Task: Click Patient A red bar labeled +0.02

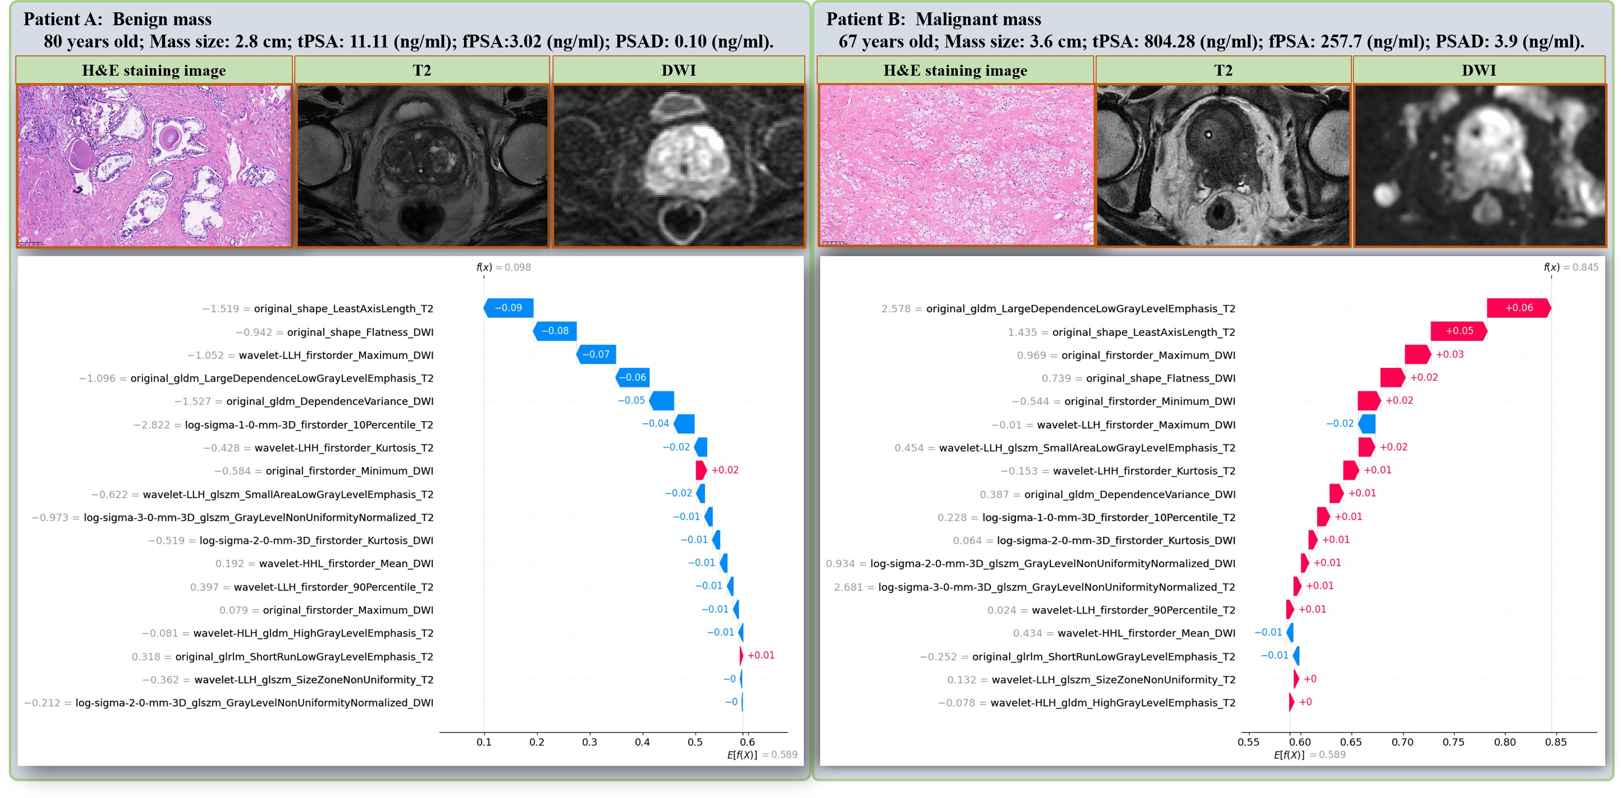Action: tap(701, 470)
